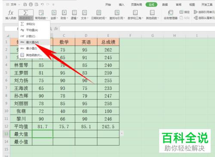The image size is (215, 157).
Task: Select column D header
Action: pos(86,36)
